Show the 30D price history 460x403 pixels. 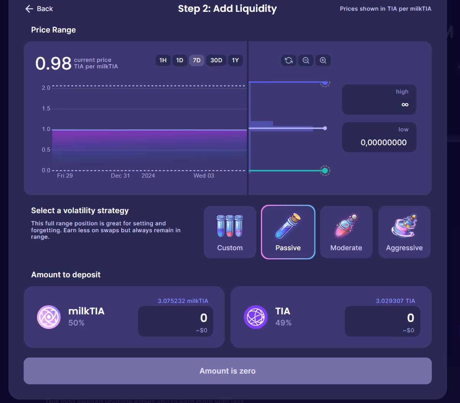(216, 60)
